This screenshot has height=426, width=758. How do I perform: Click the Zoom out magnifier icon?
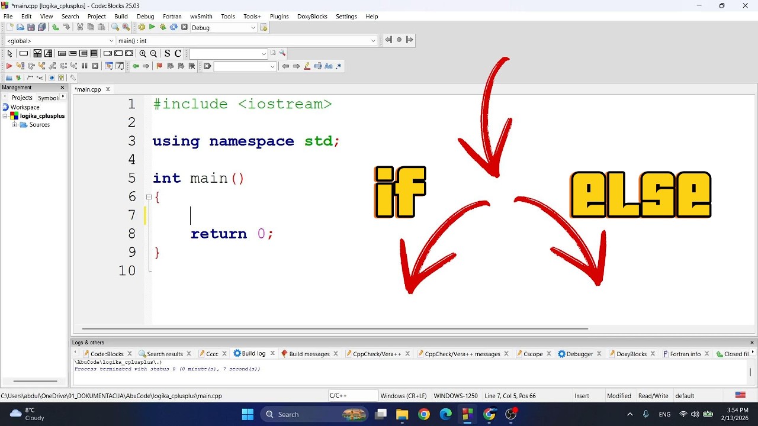pyautogui.click(x=153, y=54)
